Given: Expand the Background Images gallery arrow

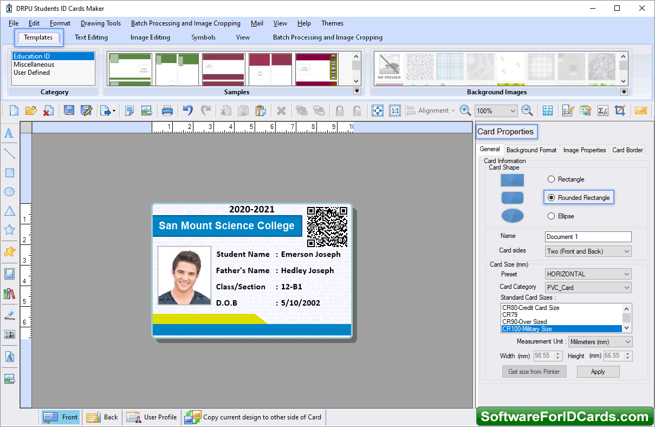Looking at the screenshot, I should coord(624,92).
